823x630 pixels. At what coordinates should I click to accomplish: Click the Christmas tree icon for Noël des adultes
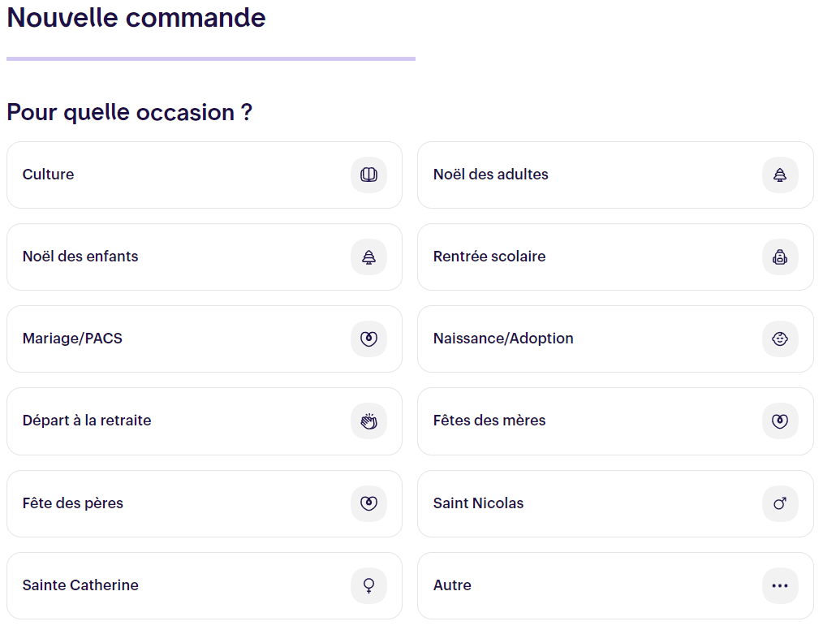coord(780,175)
